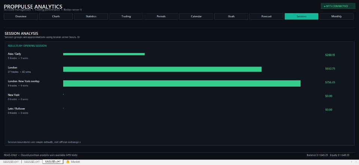359x165 pixels.
Task: Click the READ-ONLY footer notice
Action: [x=40, y=155]
